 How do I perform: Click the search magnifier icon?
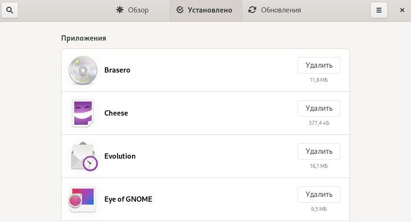(x=10, y=10)
